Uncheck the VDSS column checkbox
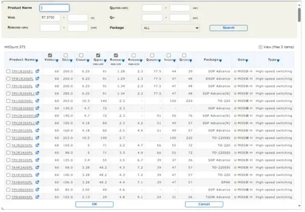 [x=50, y=55]
